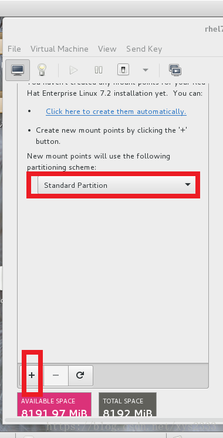The image size is (223, 438).
Task: Shut down the virtual machine power icon
Action: click(x=123, y=70)
